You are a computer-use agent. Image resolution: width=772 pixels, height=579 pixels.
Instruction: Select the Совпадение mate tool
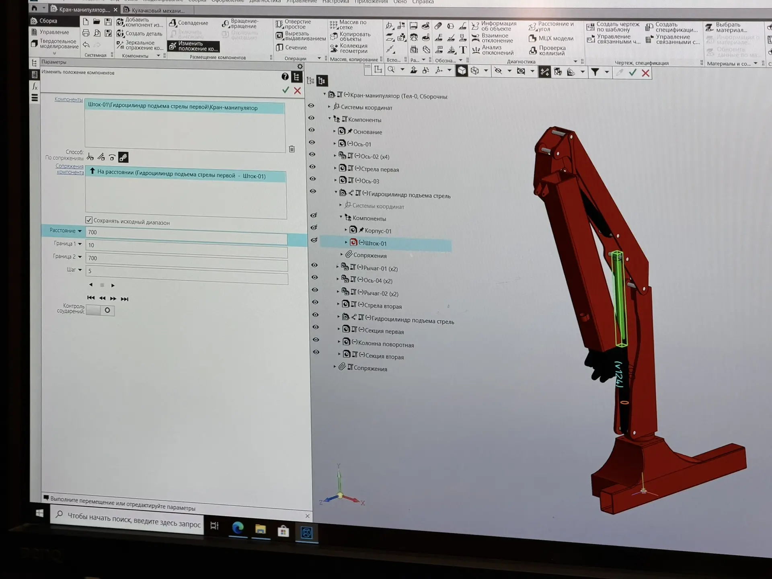[x=189, y=23]
